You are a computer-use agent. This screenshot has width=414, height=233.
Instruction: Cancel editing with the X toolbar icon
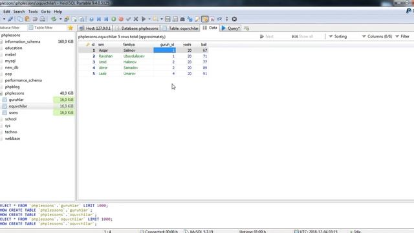click(136, 19)
